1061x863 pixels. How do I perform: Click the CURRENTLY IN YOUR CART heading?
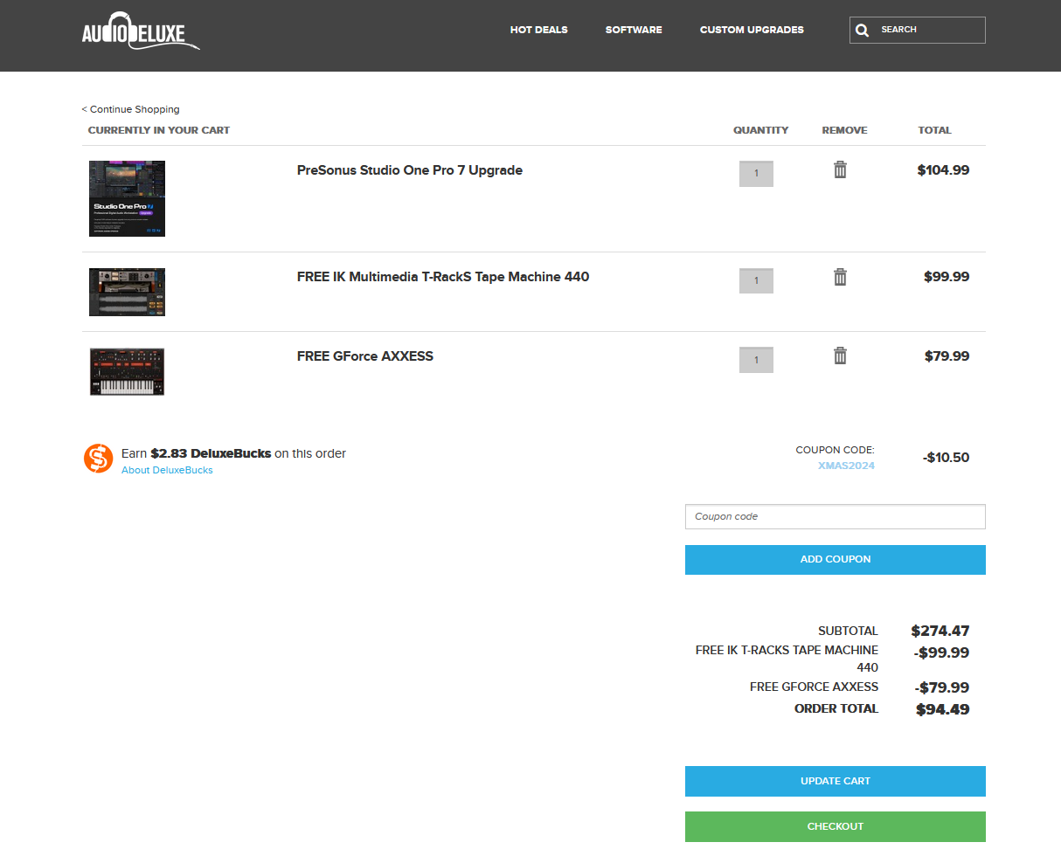pyautogui.click(x=159, y=130)
